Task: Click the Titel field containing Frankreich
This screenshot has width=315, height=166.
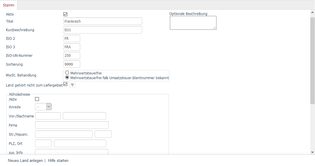Action: point(103,21)
